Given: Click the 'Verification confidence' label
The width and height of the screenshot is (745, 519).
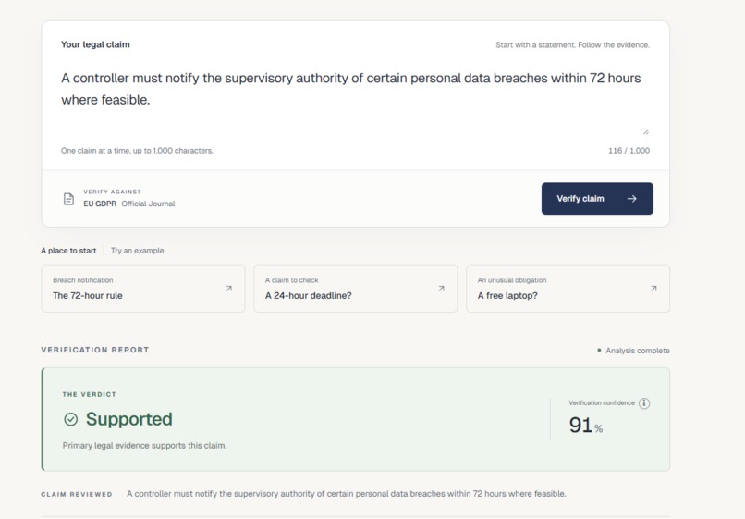Looking at the screenshot, I should tap(602, 403).
